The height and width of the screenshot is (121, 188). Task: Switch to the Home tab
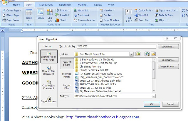click(x=16, y=5)
